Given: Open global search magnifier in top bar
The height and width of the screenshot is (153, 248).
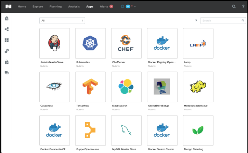Looking at the screenshot, I should [x=234, y=7].
